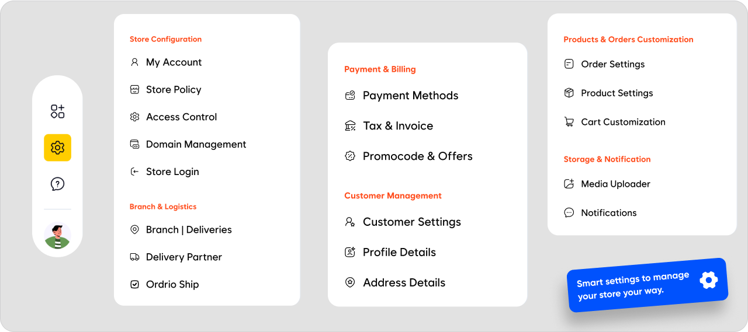
Task: Select Domain Management option
Action: click(x=196, y=145)
